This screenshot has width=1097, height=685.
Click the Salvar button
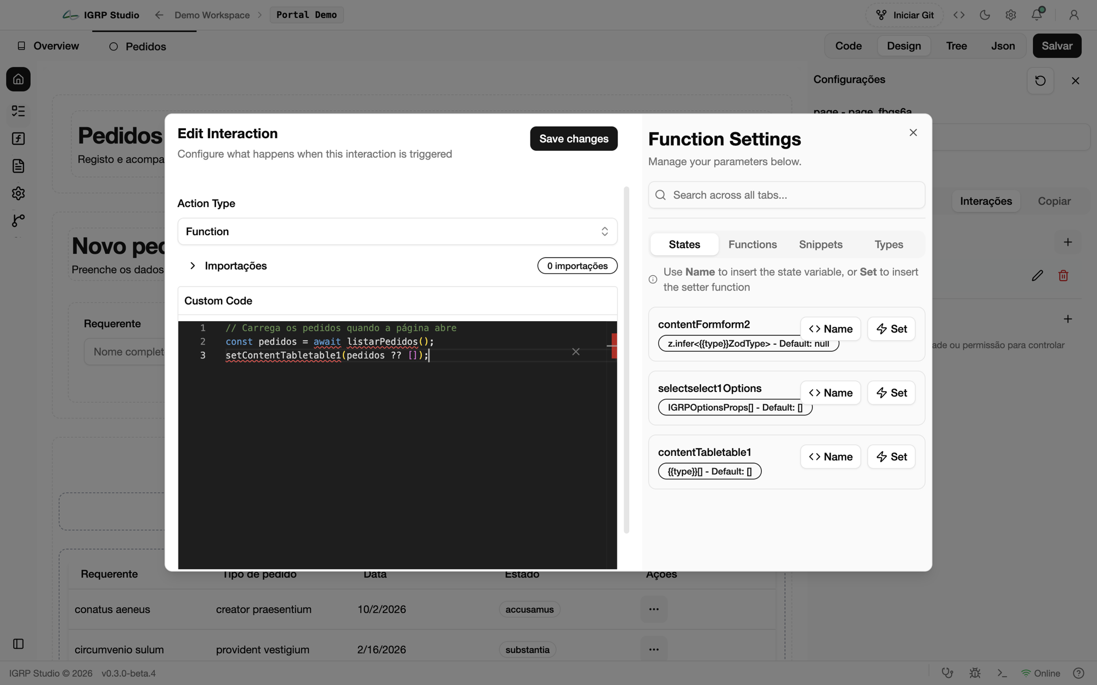tap(1057, 46)
